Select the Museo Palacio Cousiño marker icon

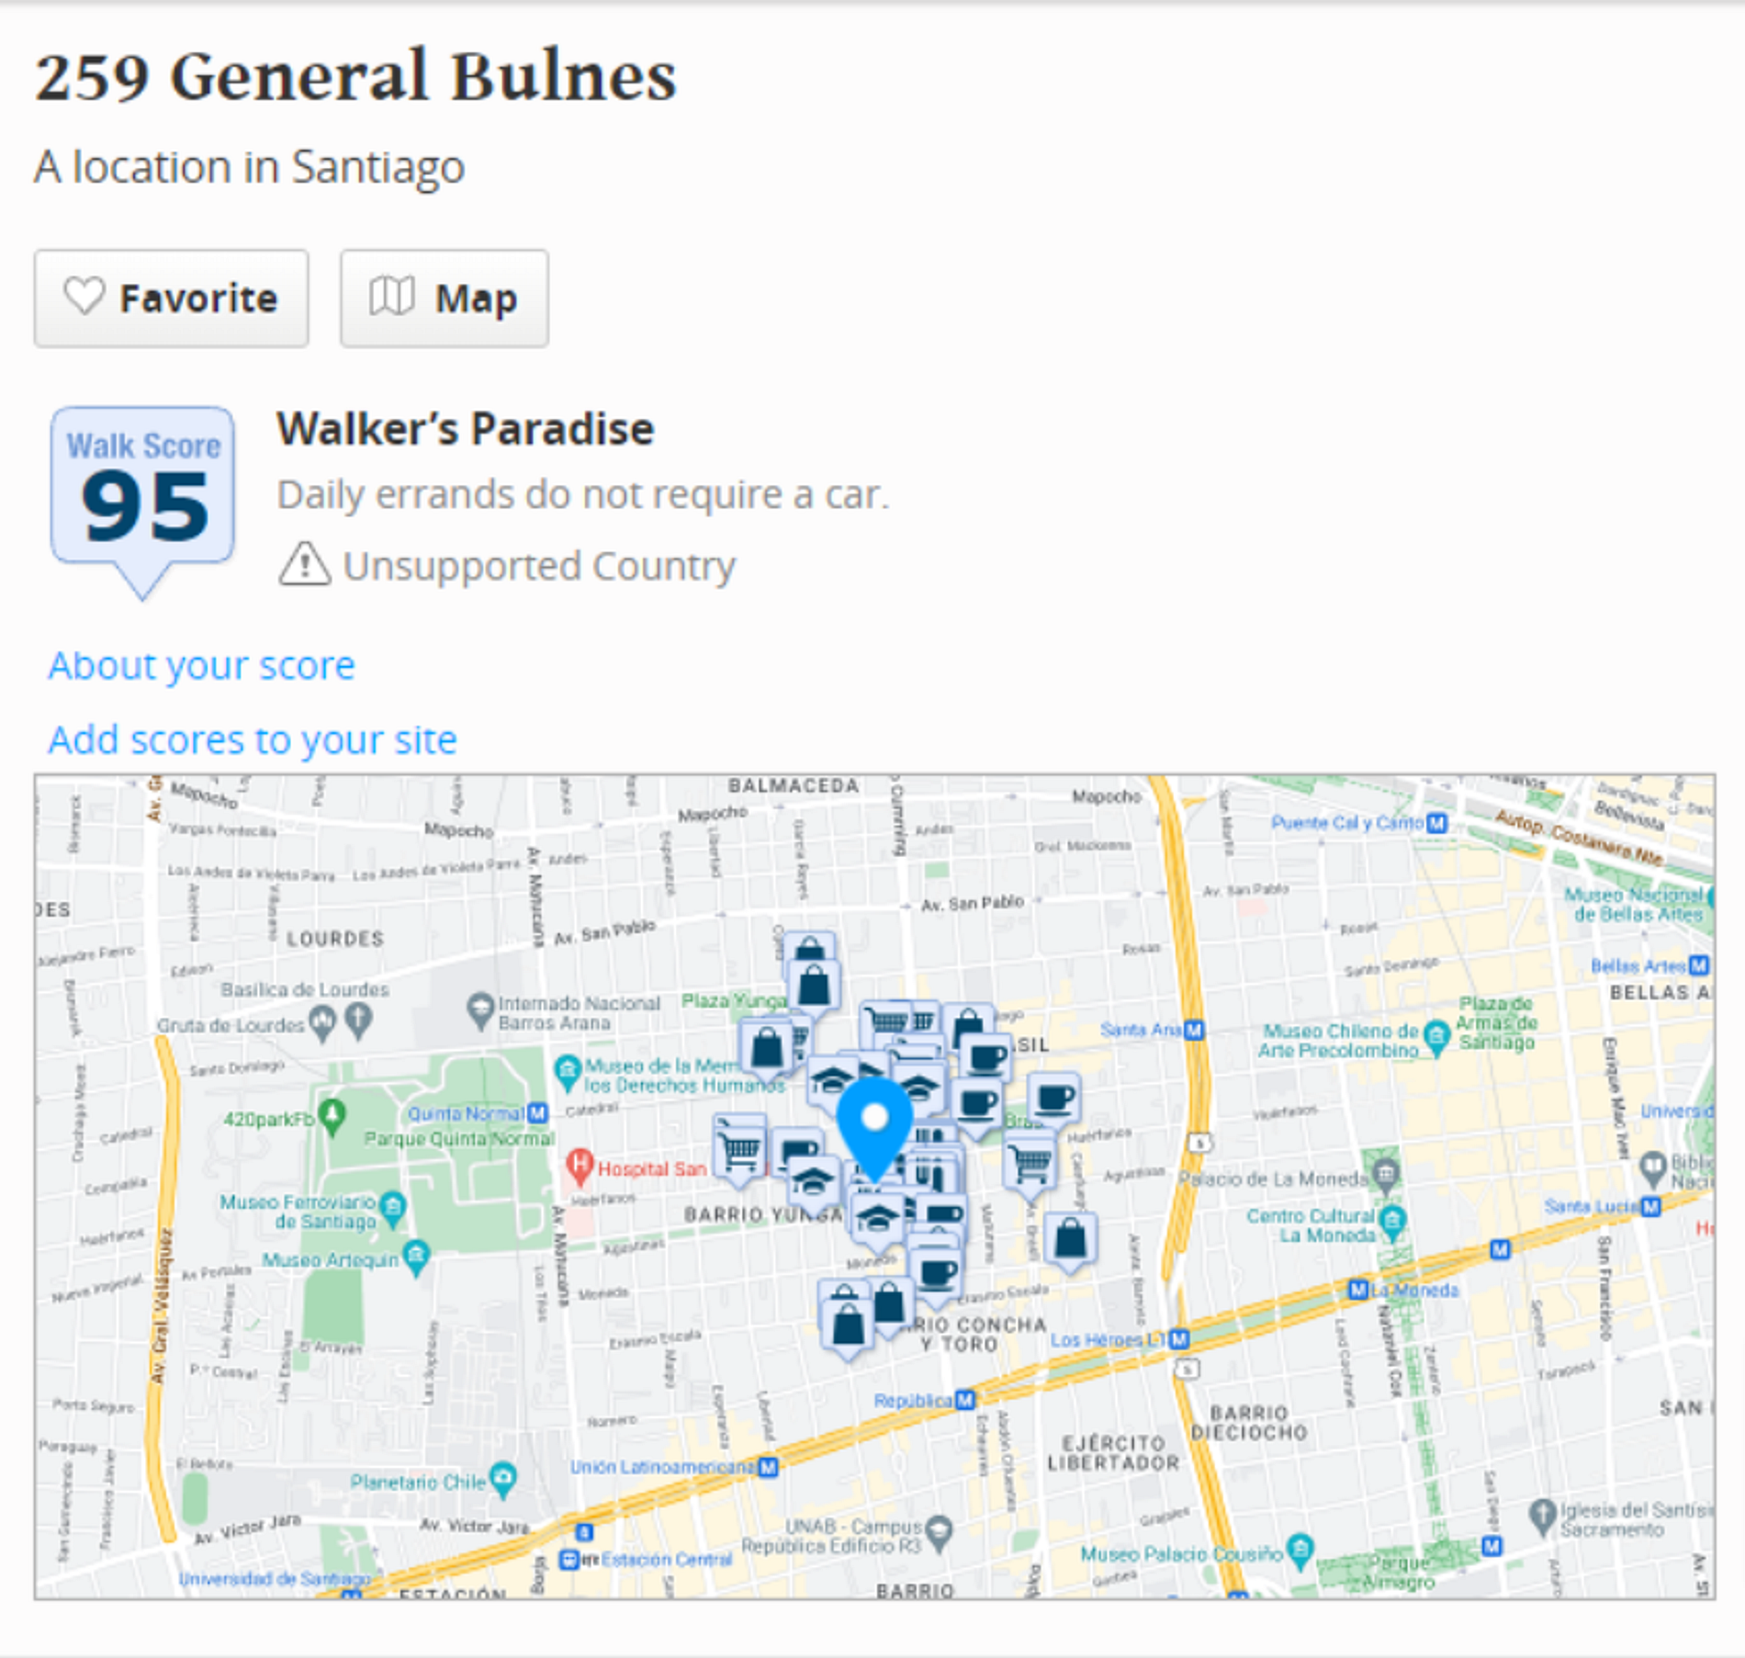coord(1300,1550)
